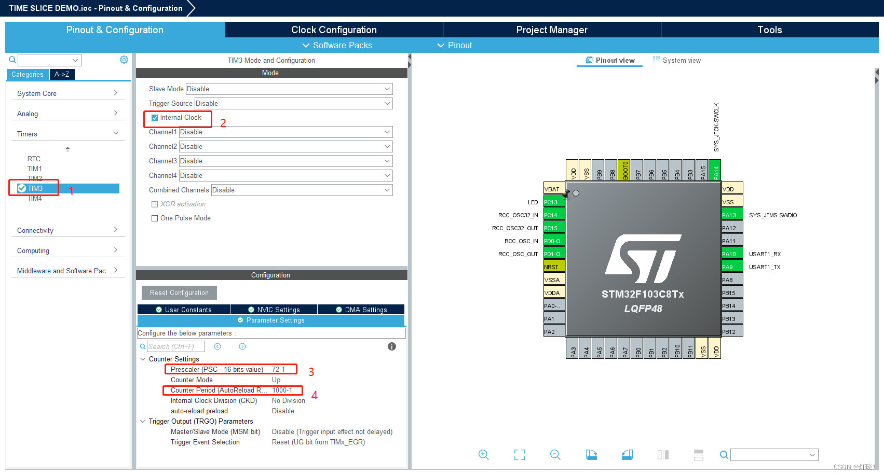Switch to System view
Viewport: 884px width, 475px height.
677,60
